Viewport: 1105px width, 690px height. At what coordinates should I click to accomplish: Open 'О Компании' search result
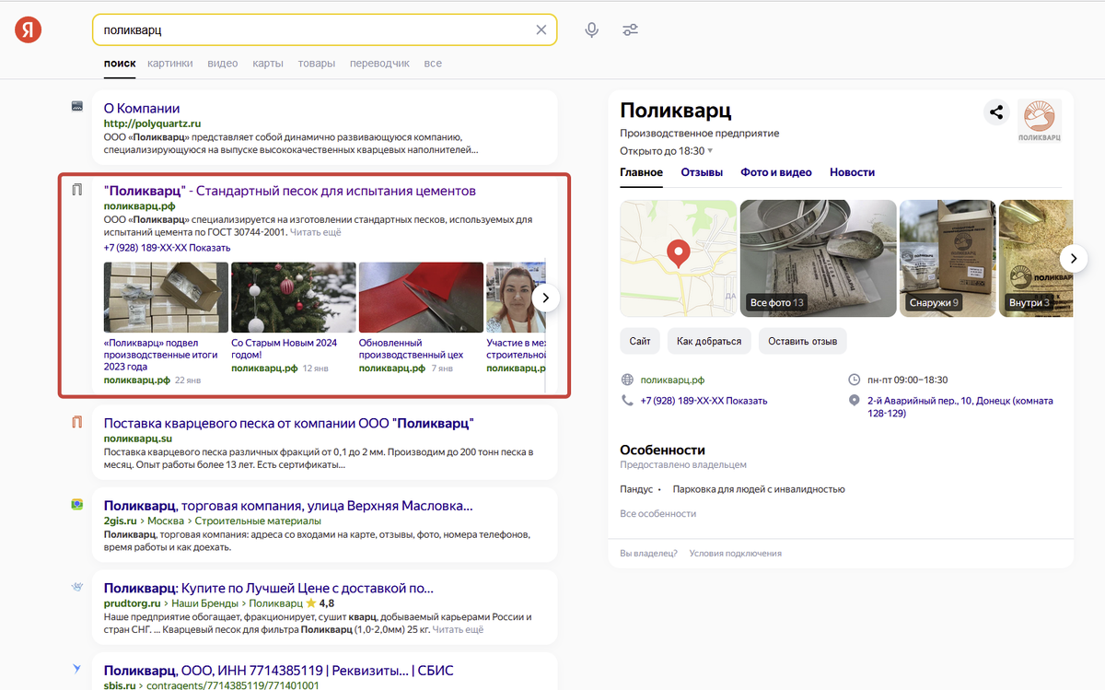[142, 108]
